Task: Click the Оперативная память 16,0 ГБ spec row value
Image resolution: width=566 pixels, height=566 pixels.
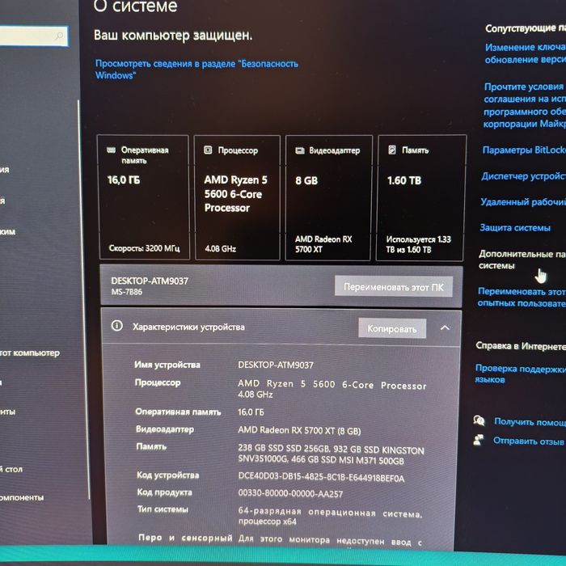Action: tap(251, 412)
